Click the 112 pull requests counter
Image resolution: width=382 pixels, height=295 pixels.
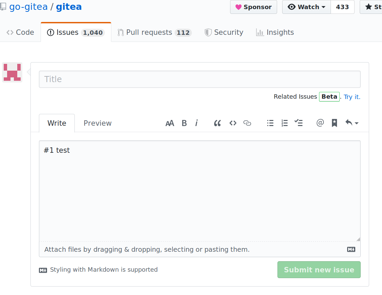click(x=183, y=33)
